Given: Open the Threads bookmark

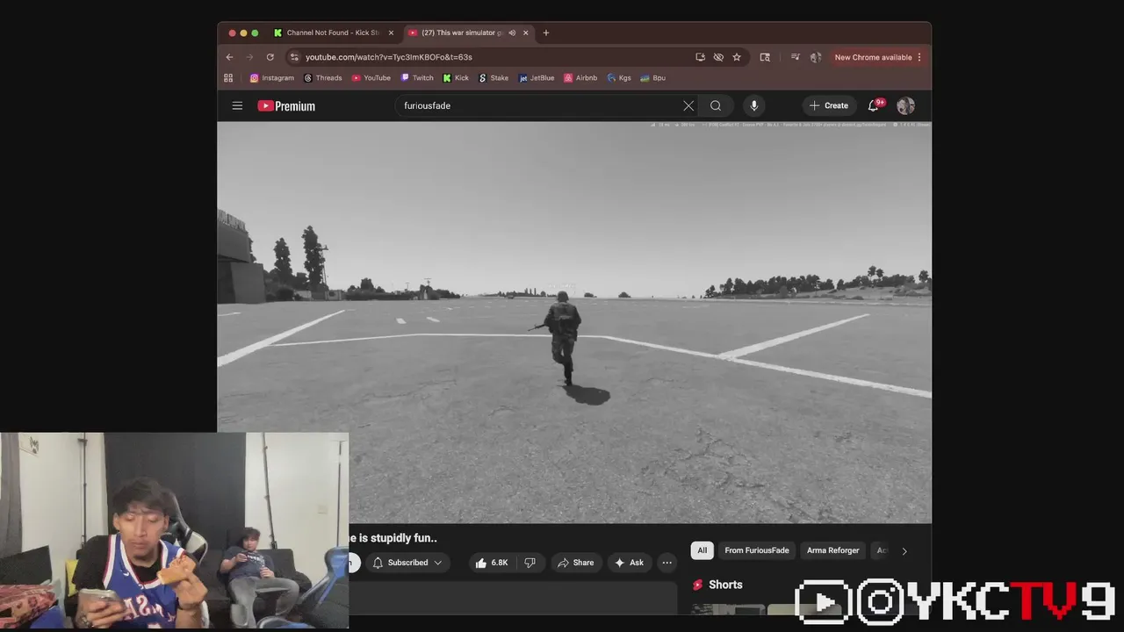Looking at the screenshot, I should (x=323, y=78).
